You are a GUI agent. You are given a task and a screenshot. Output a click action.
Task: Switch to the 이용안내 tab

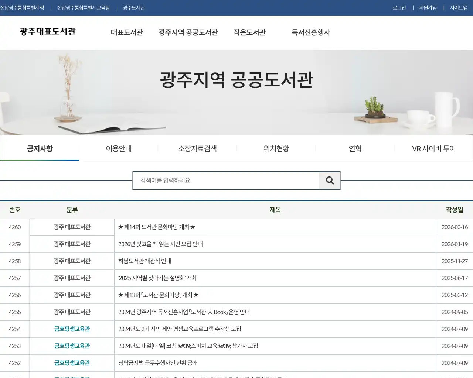[119, 148]
